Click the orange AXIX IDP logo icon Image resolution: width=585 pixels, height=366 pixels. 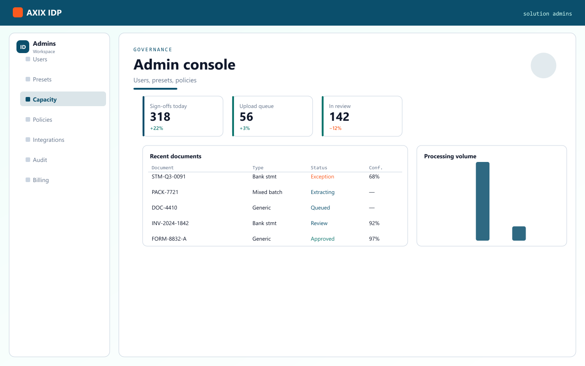click(18, 12)
